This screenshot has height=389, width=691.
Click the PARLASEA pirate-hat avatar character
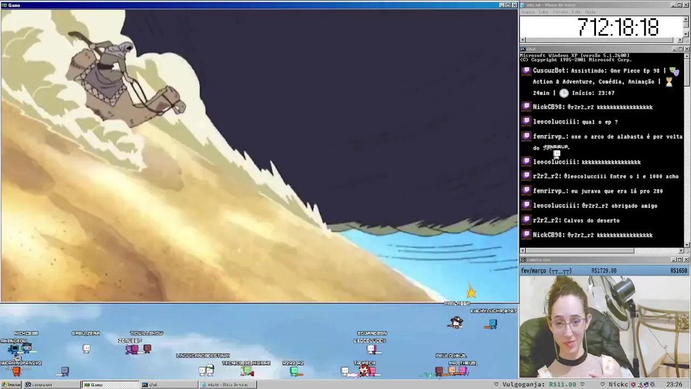[x=456, y=323]
